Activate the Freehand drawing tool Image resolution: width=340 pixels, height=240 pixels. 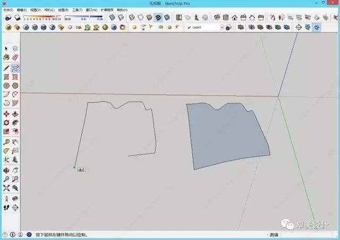(x=15, y=68)
